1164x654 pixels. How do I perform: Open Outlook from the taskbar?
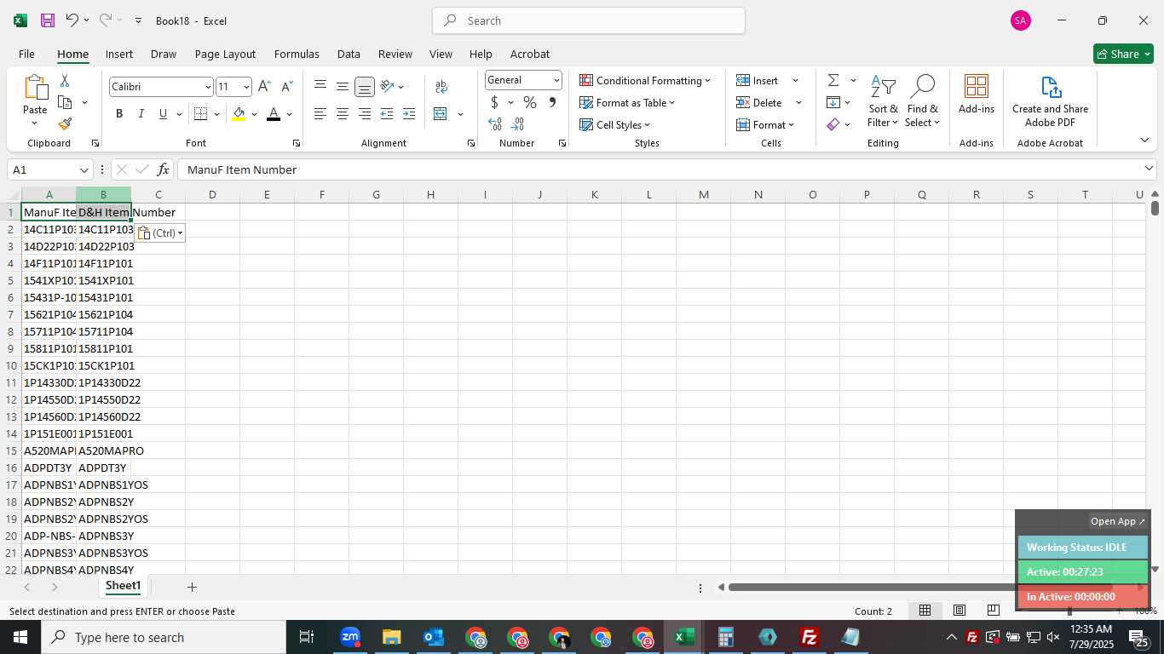433,637
